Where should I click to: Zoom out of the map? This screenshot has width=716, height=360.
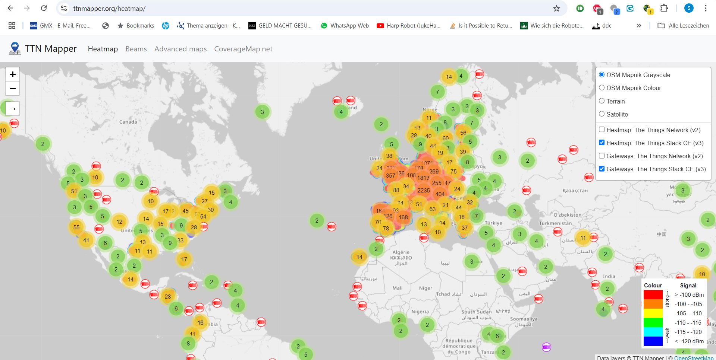coord(13,89)
